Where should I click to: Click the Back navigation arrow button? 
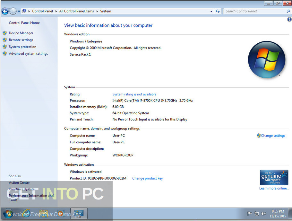pos(5,11)
